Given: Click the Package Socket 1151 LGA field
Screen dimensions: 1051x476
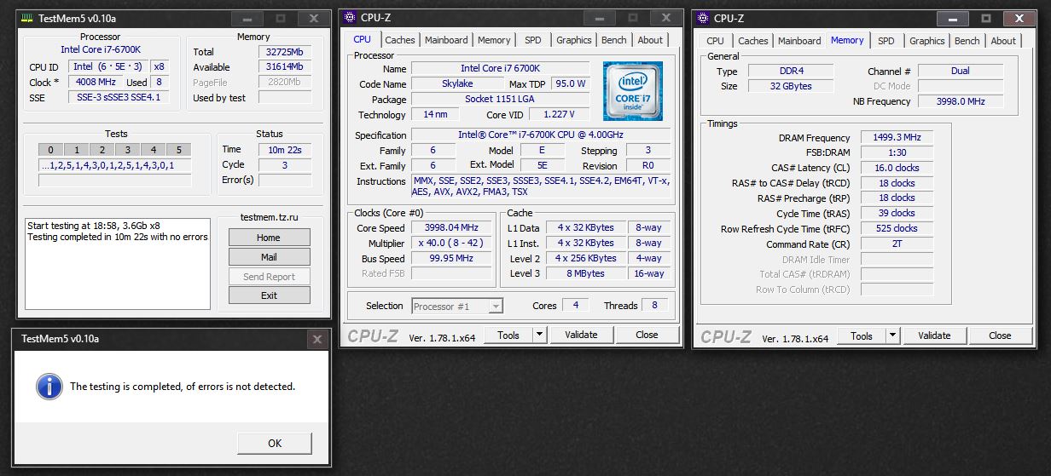Looking at the screenshot, I should (501, 99).
